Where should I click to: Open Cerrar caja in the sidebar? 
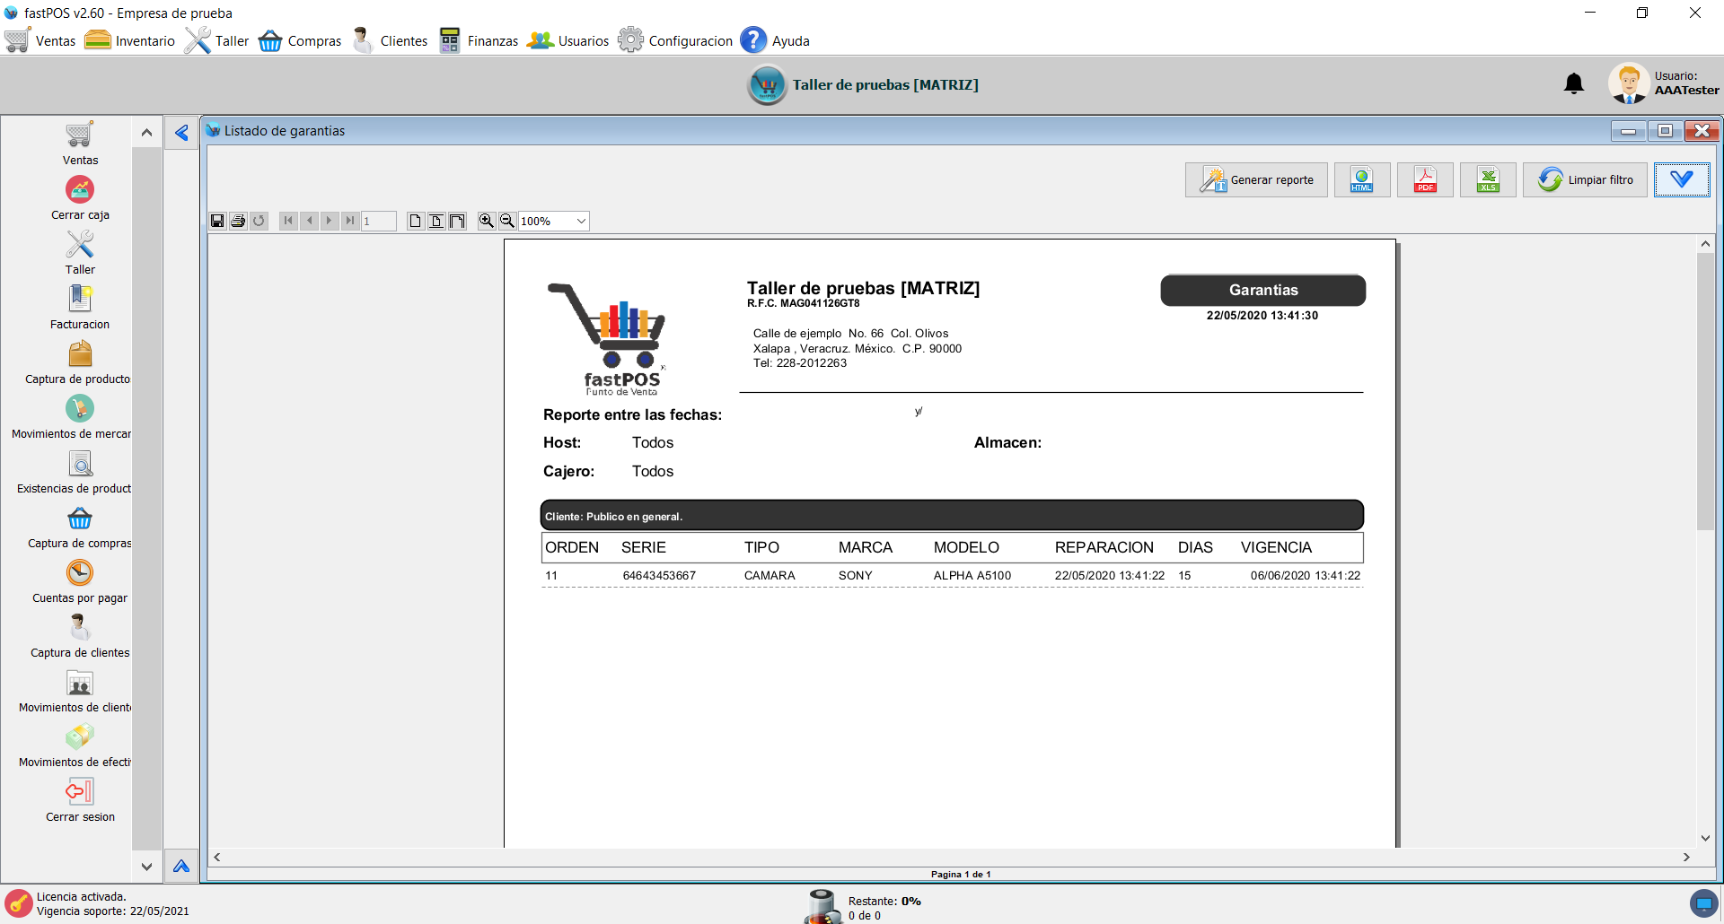(x=80, y=190)
